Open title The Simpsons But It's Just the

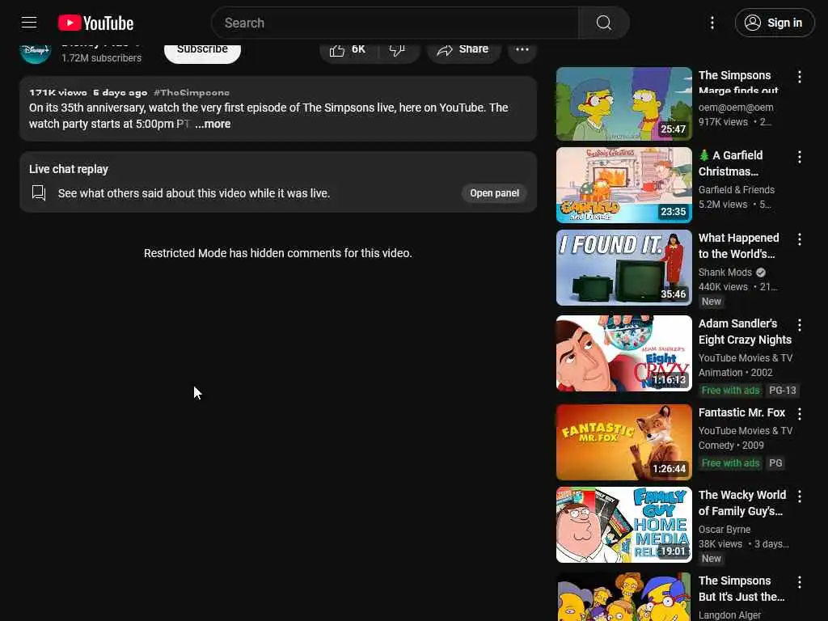pyautogui.click(x=741, y=589)
